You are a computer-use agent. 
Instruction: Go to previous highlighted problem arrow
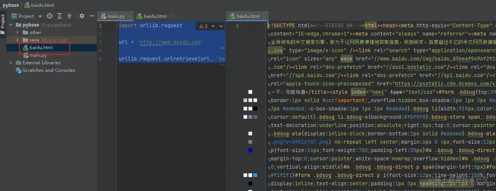coord(213,26)
